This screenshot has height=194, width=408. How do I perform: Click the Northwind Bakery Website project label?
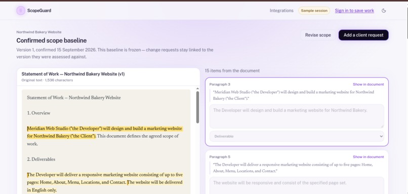(x=39, y=32)
